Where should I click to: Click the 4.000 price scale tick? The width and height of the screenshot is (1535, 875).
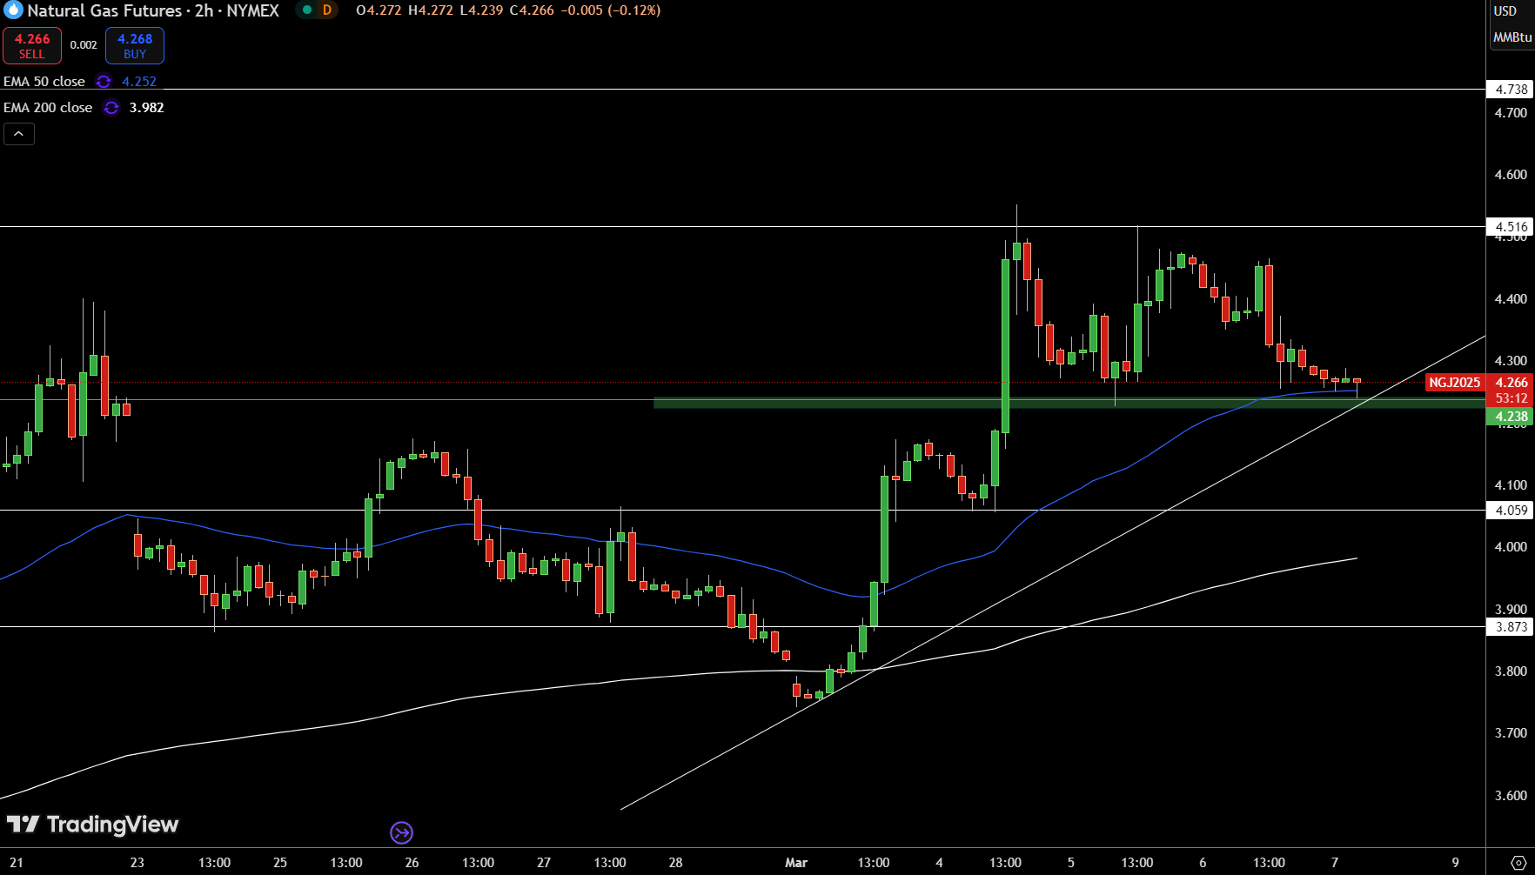[x=1511, y=547]
